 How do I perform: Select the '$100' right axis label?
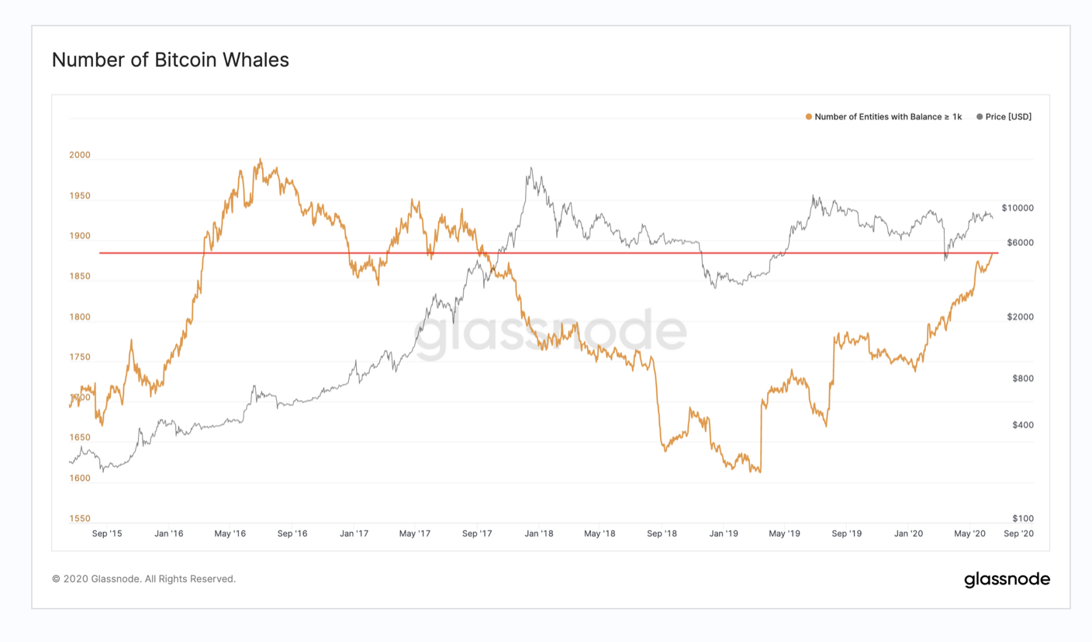[x=1022, y=519]
